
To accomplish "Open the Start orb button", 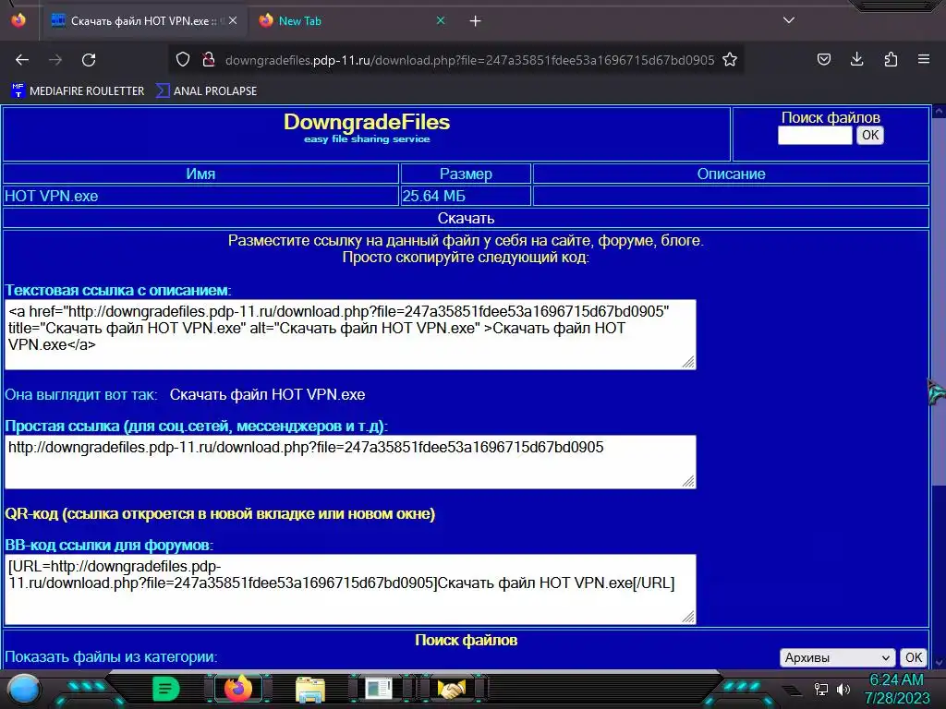I will coord(24,689).
